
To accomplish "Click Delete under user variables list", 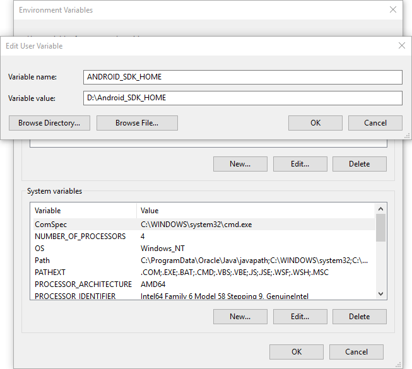I will (x=360, y=164).
